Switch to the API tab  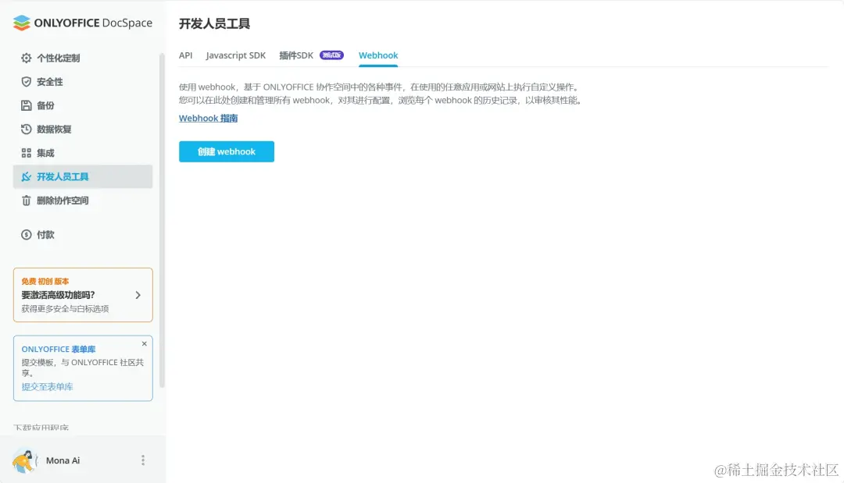(x=186, y=55)
